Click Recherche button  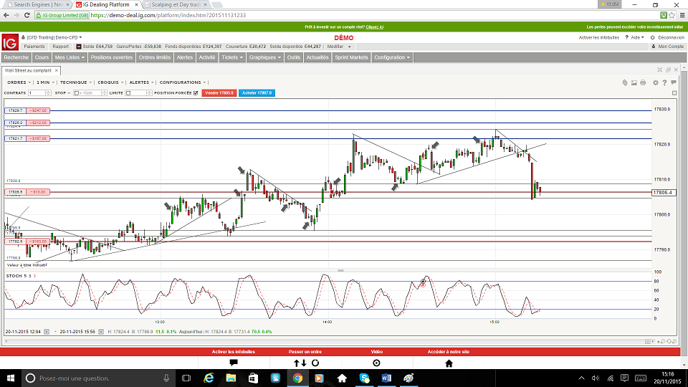pos(16,57)
